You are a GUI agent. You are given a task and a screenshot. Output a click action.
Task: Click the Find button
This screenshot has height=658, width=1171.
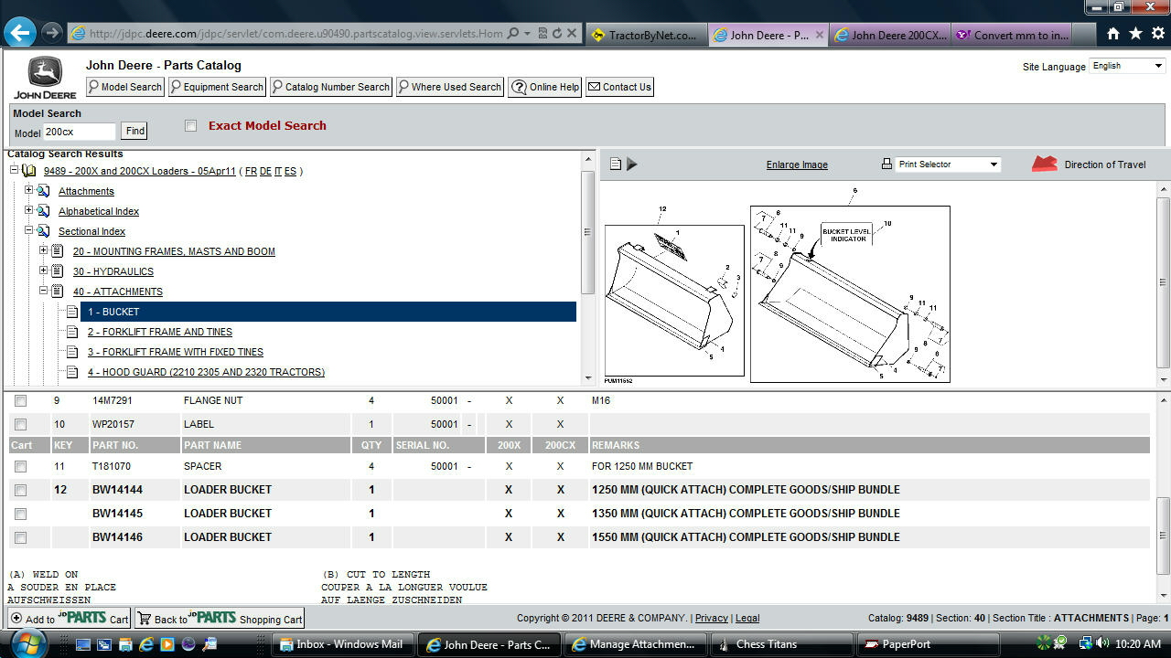[134, 131]
